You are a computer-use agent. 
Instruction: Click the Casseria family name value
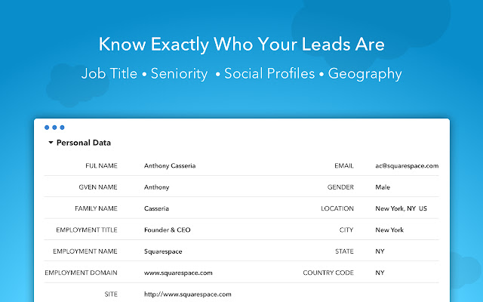(156, 208)
